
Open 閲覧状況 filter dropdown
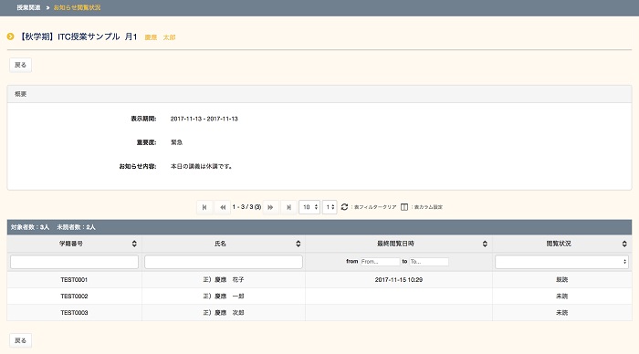click(x=561, y=262)
